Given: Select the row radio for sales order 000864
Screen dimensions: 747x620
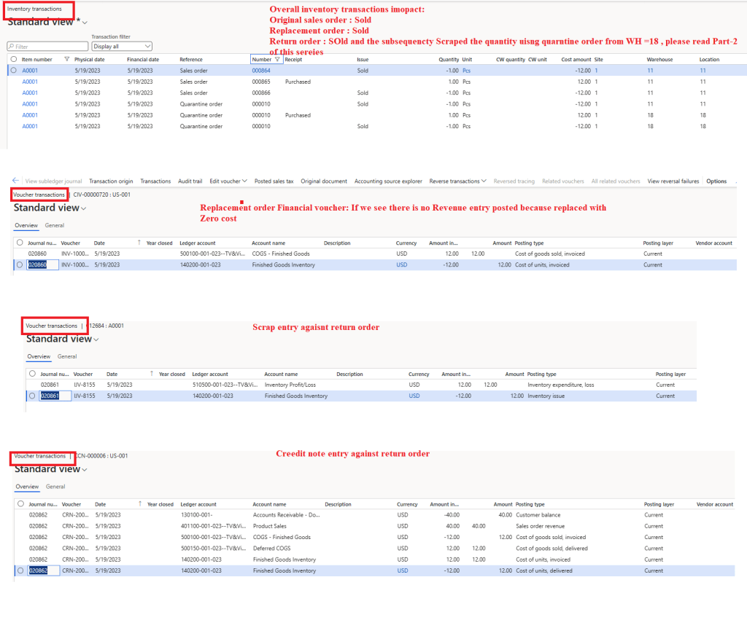Looking at the screenshot, I should pos(14,71).
